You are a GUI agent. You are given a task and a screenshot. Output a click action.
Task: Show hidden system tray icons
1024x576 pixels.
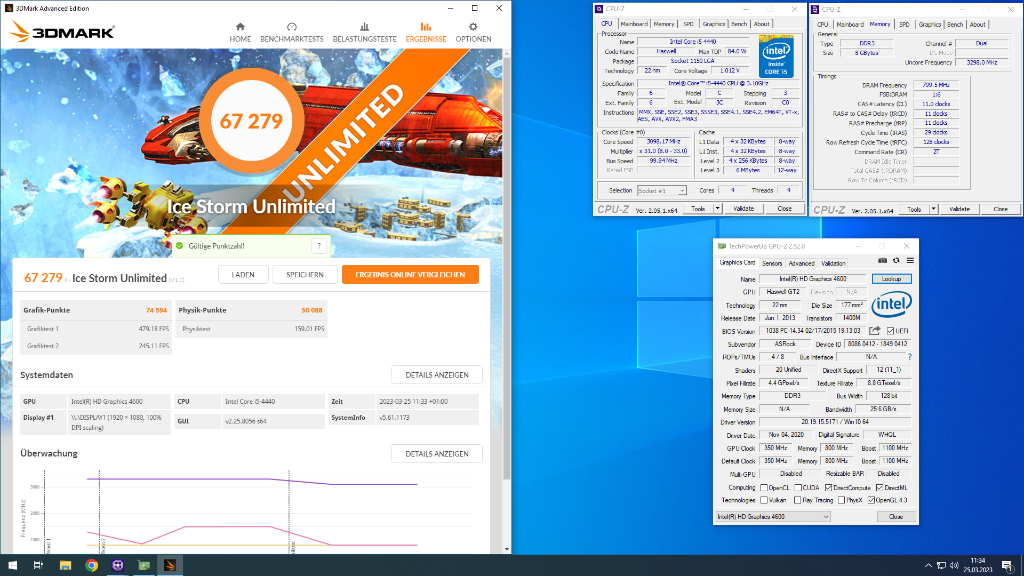pyautogui.click(x=929, y=565)
